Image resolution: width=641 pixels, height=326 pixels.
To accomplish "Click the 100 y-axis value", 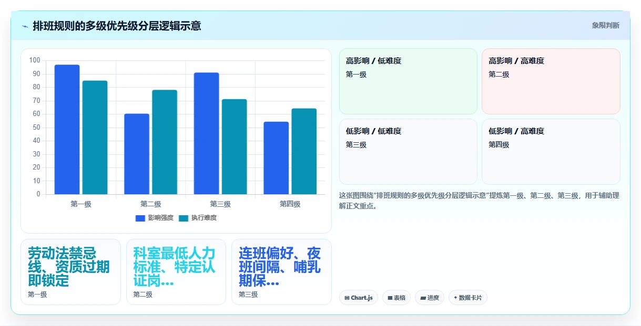I will pyautogui.click(x=35, y=60).
